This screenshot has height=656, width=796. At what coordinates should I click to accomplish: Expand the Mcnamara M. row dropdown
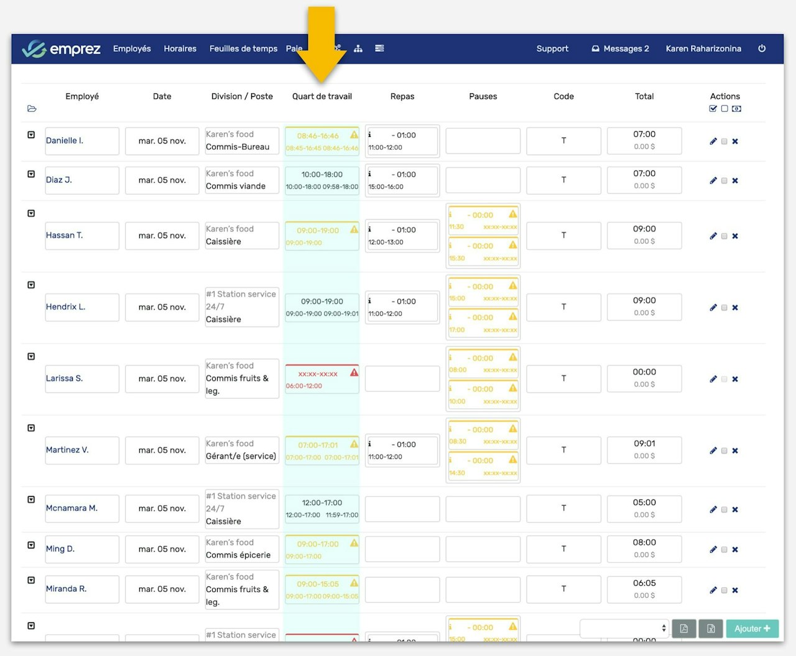31,499
